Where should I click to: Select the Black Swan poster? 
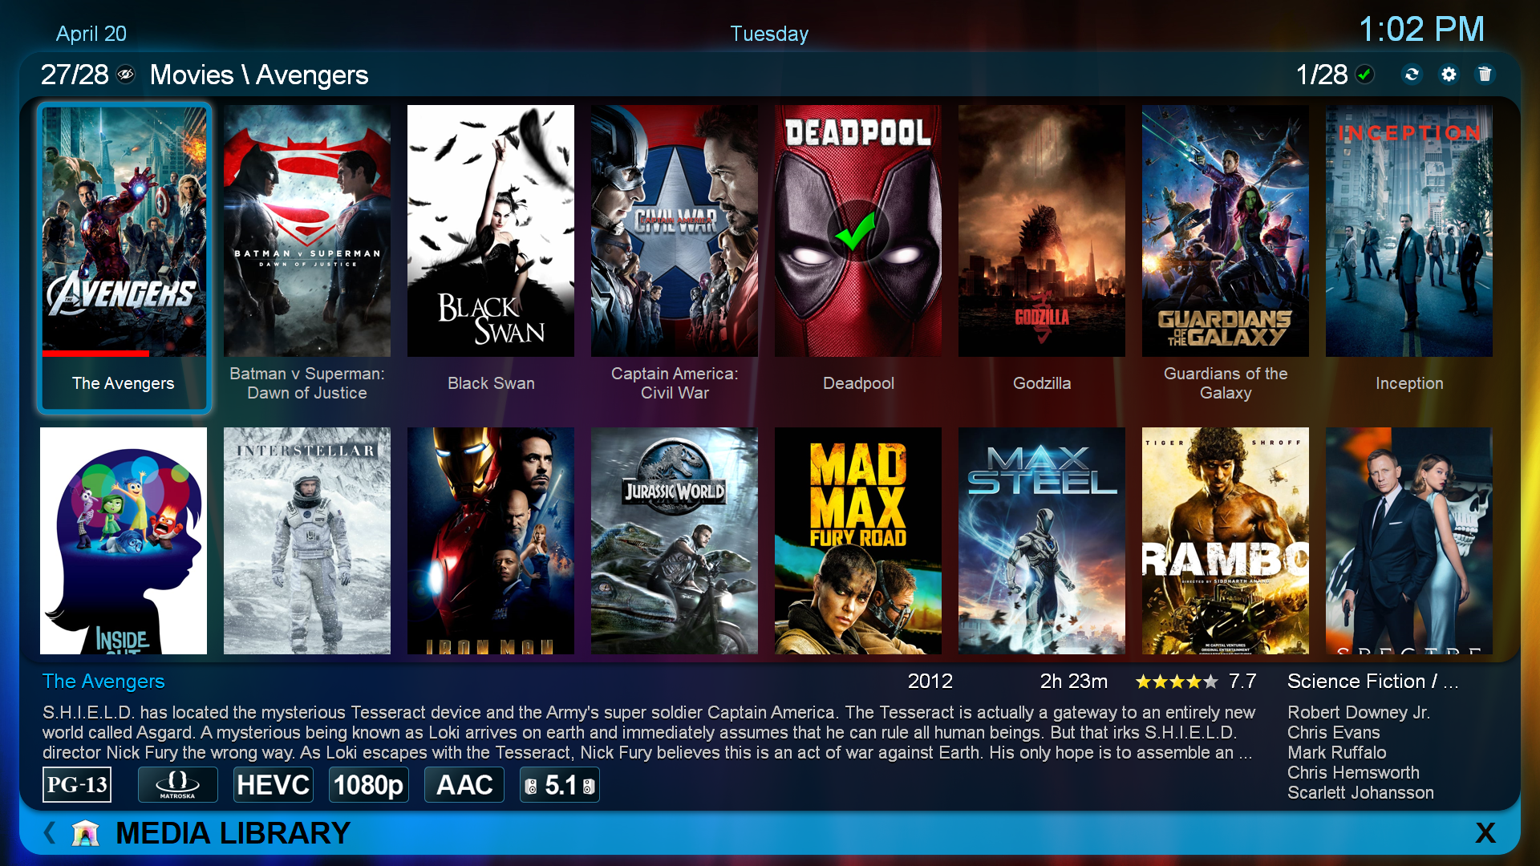coord(491,231)
